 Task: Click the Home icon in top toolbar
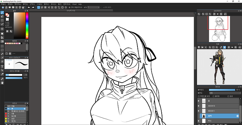[6, 7]
